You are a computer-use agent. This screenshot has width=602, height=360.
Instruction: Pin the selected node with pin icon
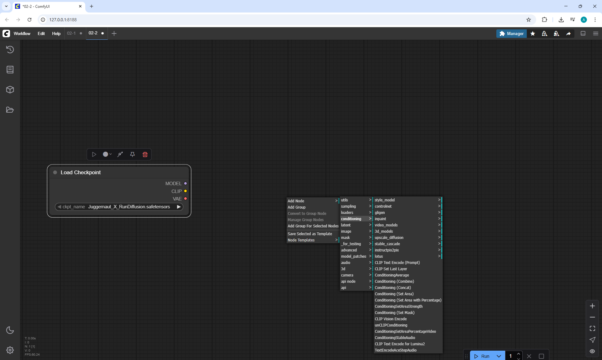click(132, 155)
